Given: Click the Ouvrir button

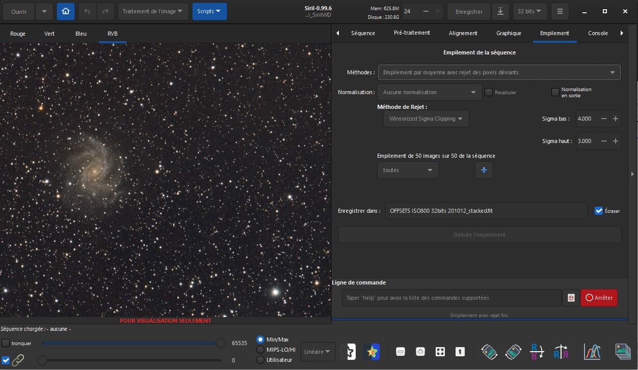Looking at the screenshot, I should click(19, 11).
